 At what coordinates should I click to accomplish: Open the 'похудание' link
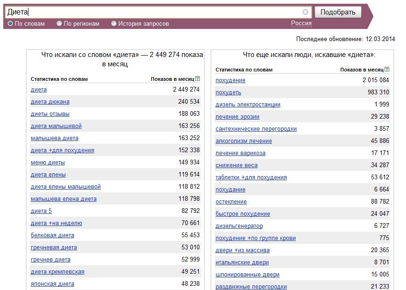[x=230, y=190]
